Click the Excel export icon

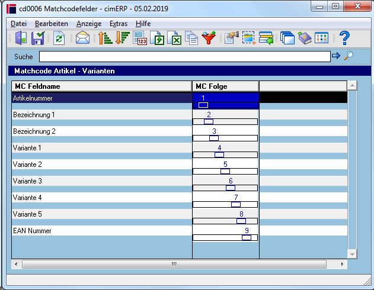(174, 38)
